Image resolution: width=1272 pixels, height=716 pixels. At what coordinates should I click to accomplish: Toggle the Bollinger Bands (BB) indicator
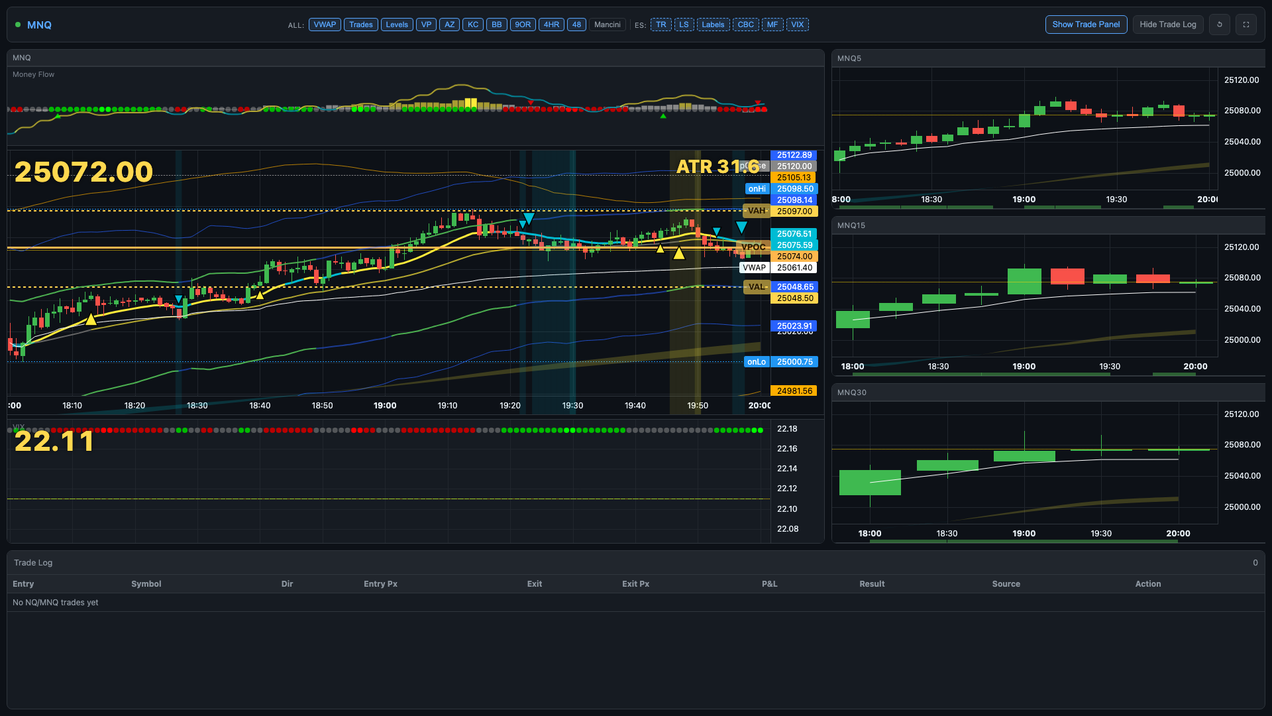(x=497, y=25)
